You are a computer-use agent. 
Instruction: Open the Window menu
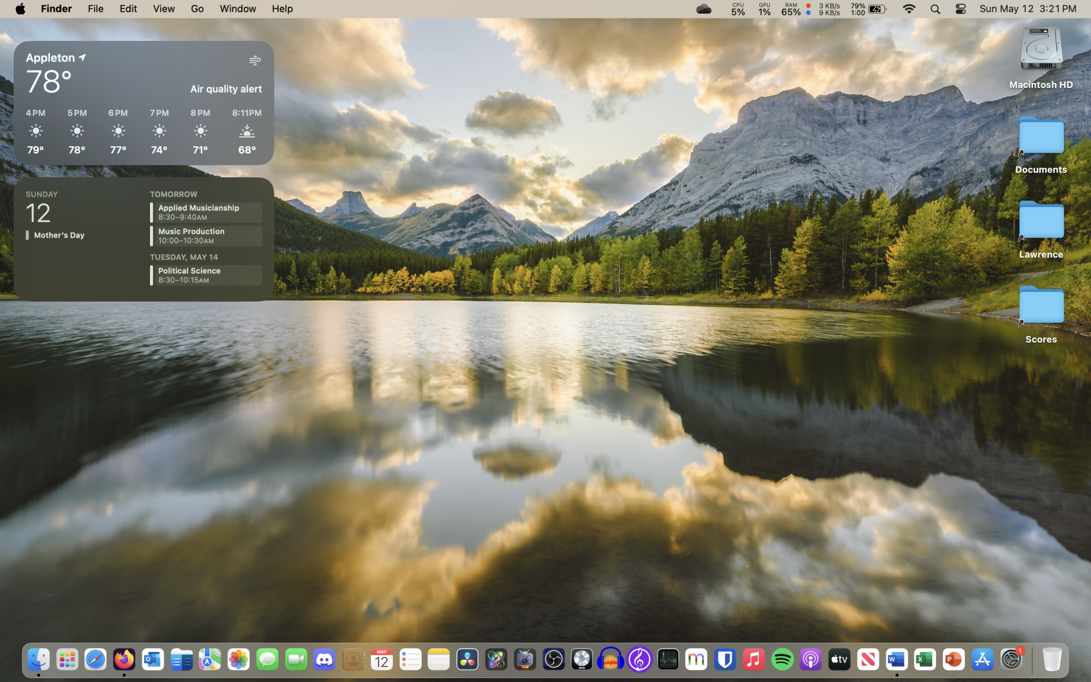pyautogui.click(x=237, y=9)
